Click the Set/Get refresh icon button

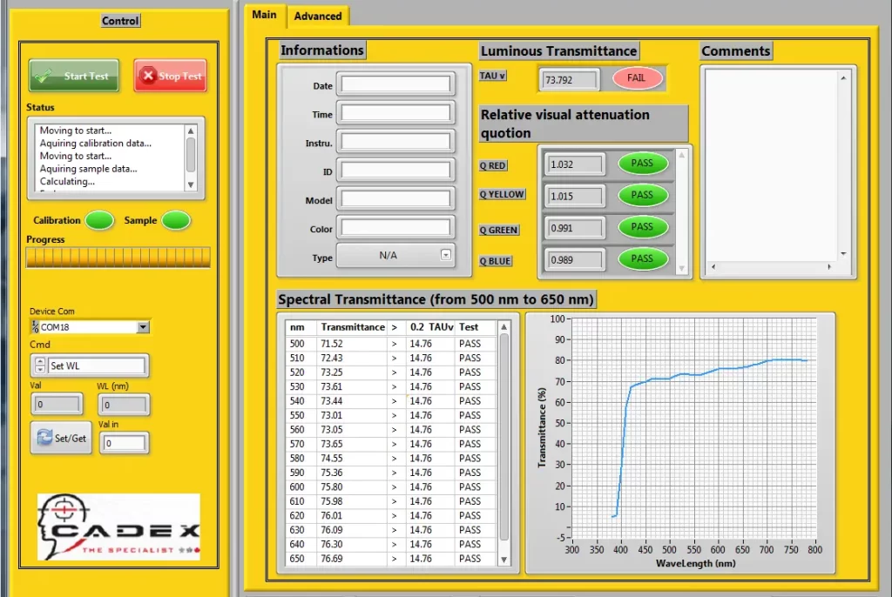point(60,438)
